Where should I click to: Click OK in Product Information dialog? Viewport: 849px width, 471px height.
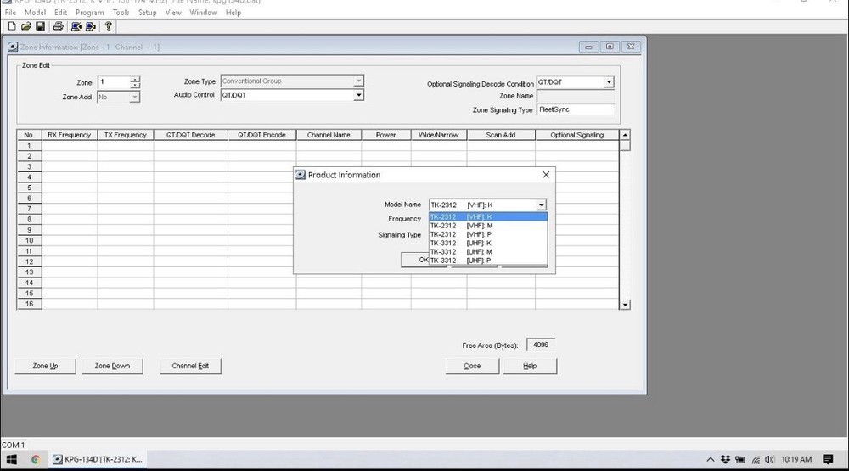(x=415, y=260)
